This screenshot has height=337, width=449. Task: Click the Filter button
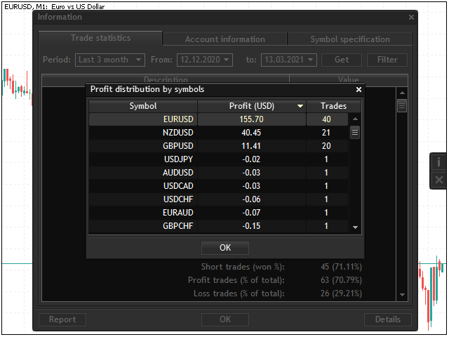(387, 60)
